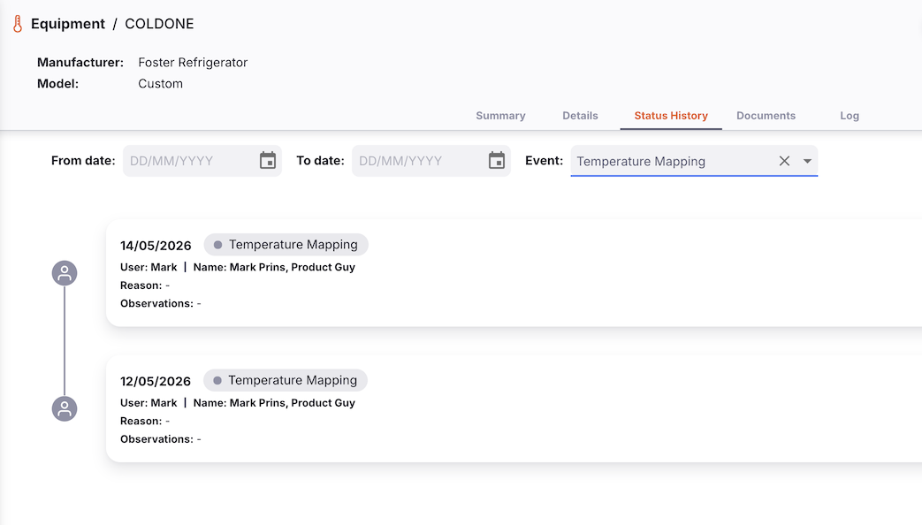Open the Log tab
The height and width of the screenshot is (525, 922).
[x=850, y=116]
